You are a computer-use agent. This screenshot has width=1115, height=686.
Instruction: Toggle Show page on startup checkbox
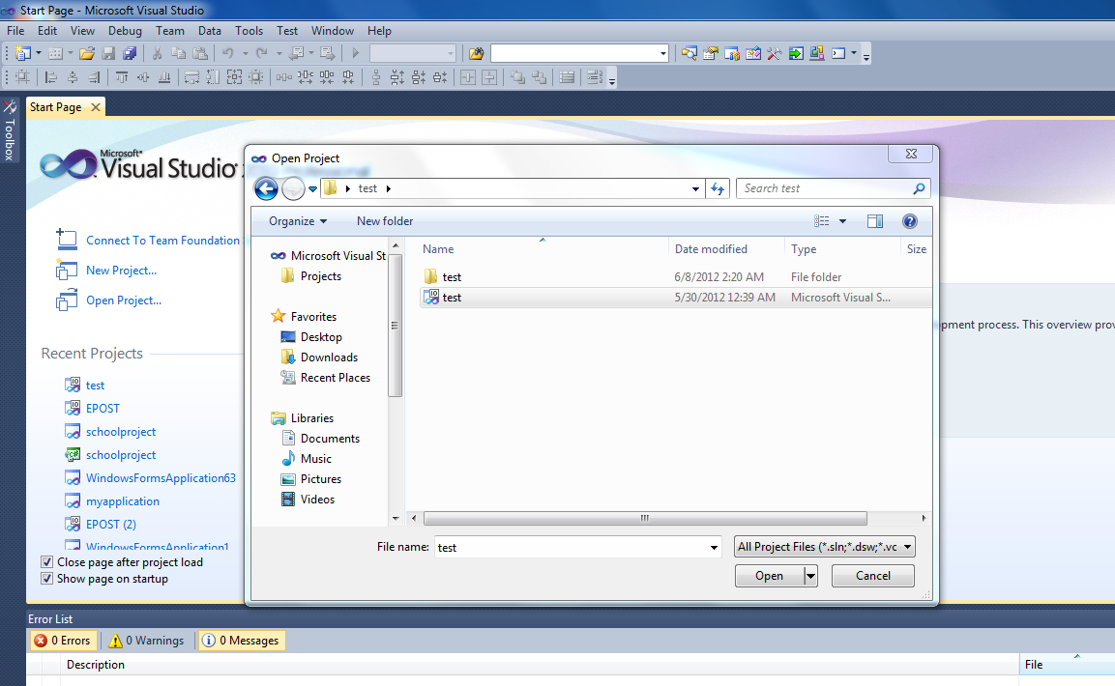[x=47, y=579]
